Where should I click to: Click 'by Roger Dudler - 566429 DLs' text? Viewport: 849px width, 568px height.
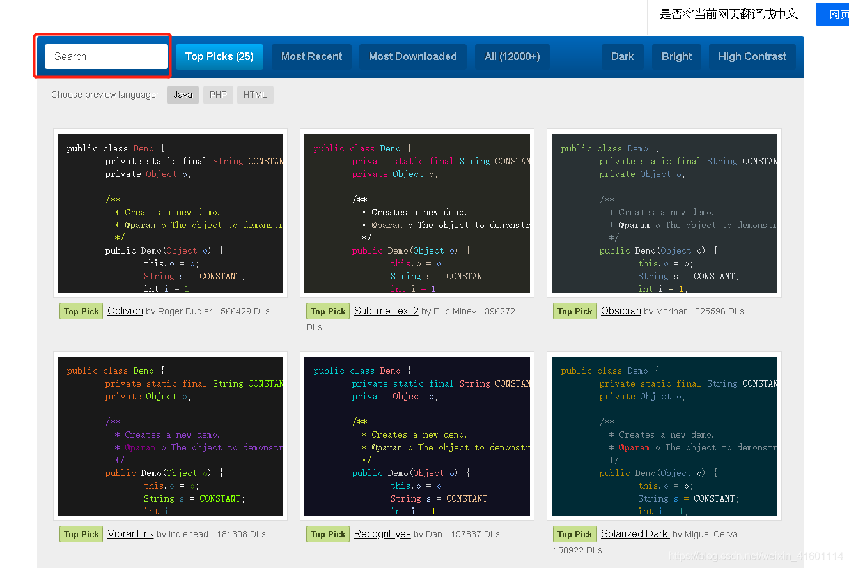(x=208, y=311)
